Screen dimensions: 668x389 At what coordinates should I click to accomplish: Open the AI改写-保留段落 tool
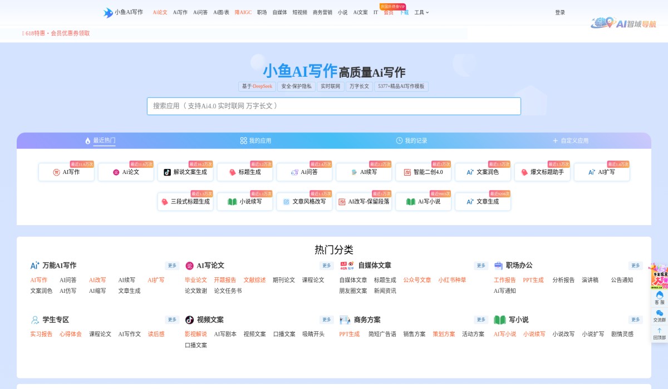[x=364, y=201]
